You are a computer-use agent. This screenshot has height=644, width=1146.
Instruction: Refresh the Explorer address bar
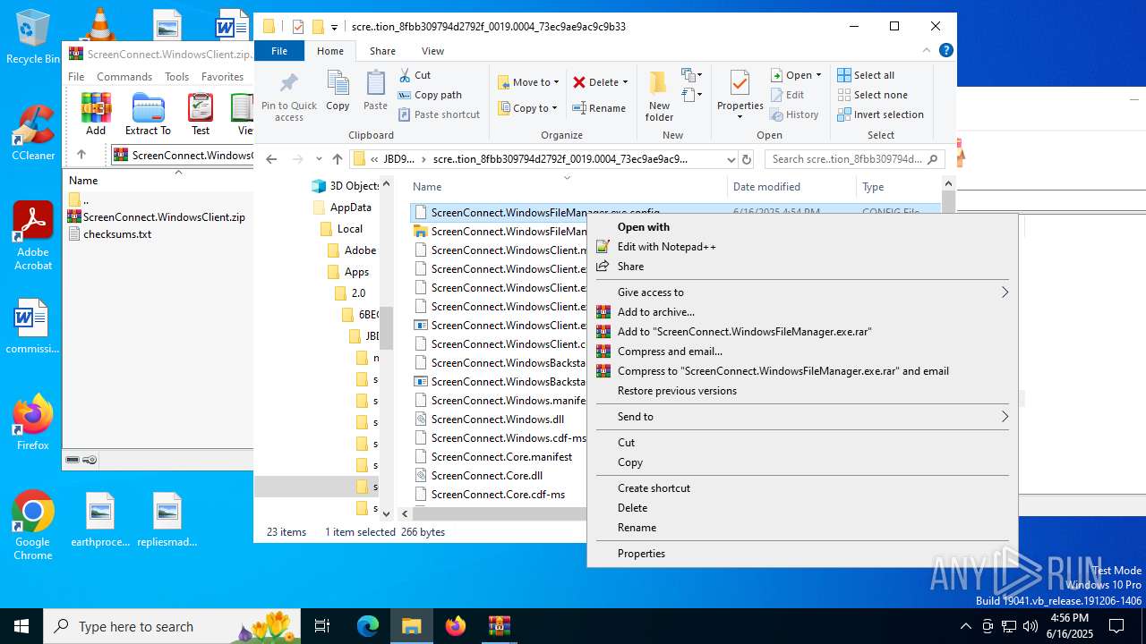coord(748,159)
